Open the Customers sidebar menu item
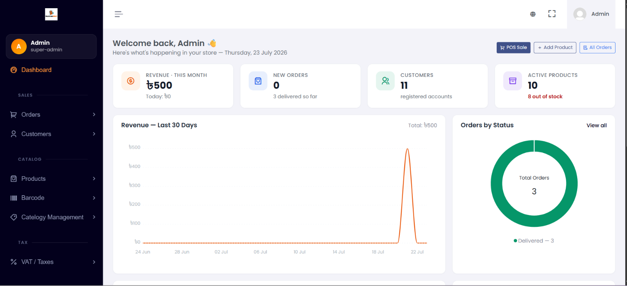The height and width of the screenshot is (286, 627). [x=51, y=134]
